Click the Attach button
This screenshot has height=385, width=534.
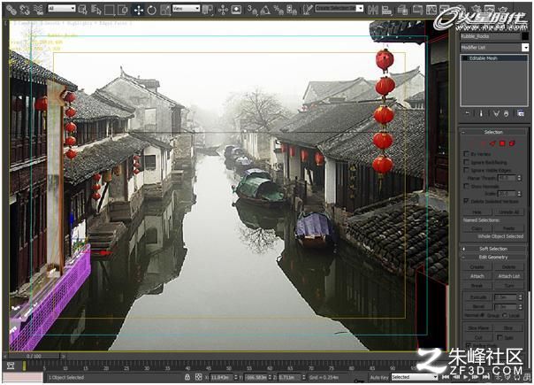(x=477, y=276)
